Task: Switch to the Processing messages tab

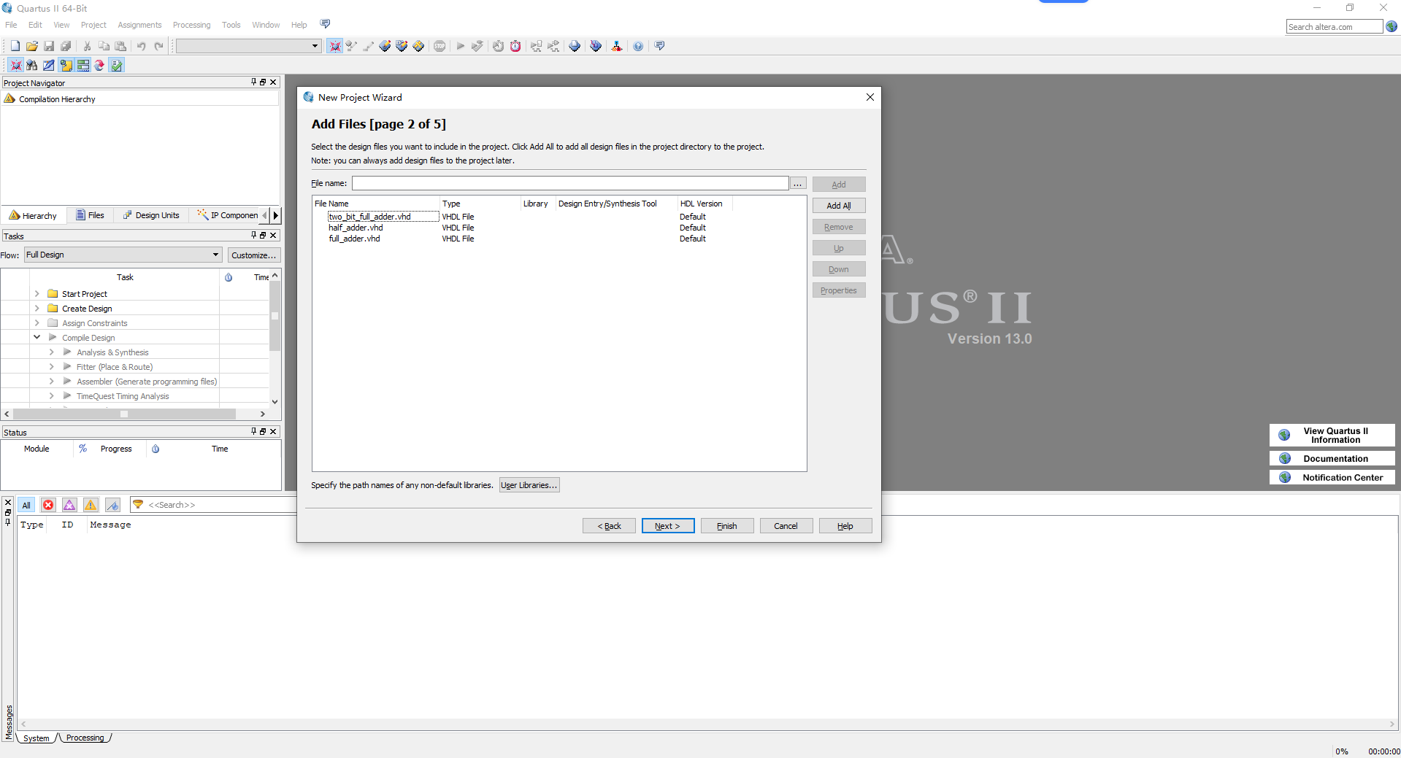Action: click(85, 738)
